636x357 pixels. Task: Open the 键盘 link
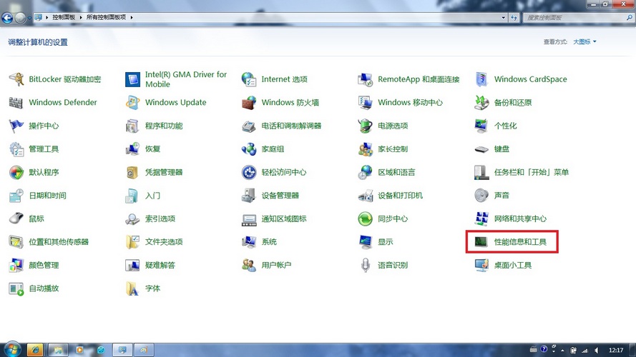(502, 149)
